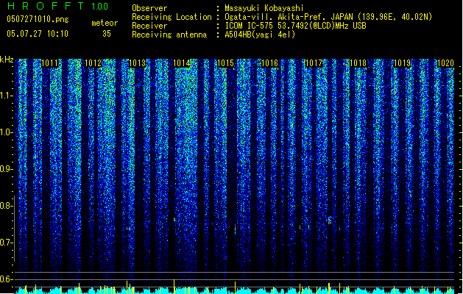
Task: Click the red meteor echo near 1014
Action: click(174, 219)
